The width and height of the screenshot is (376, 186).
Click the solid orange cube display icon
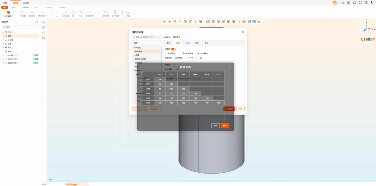point(234,21)
